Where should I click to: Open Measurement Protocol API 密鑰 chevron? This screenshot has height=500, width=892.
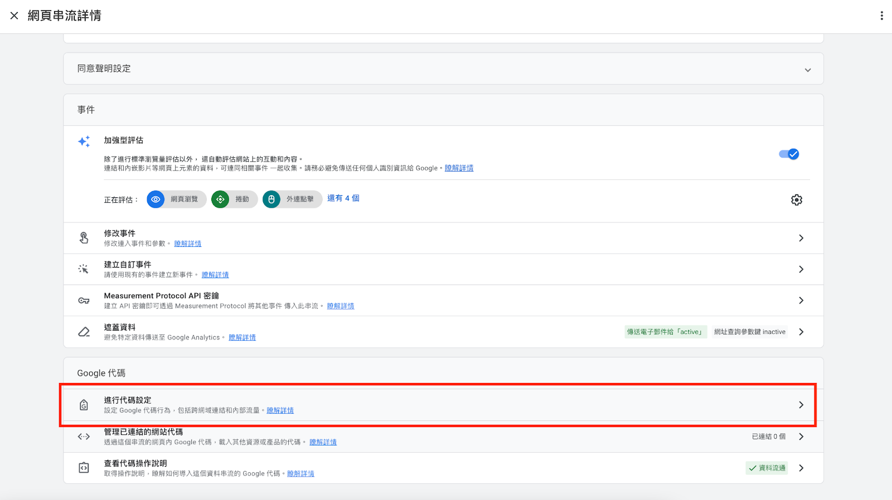click(x=801, y=300)
